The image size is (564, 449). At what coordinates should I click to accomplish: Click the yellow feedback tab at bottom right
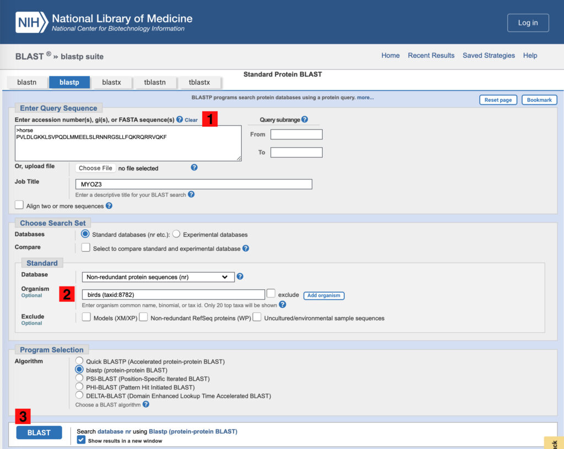(554, 443)
